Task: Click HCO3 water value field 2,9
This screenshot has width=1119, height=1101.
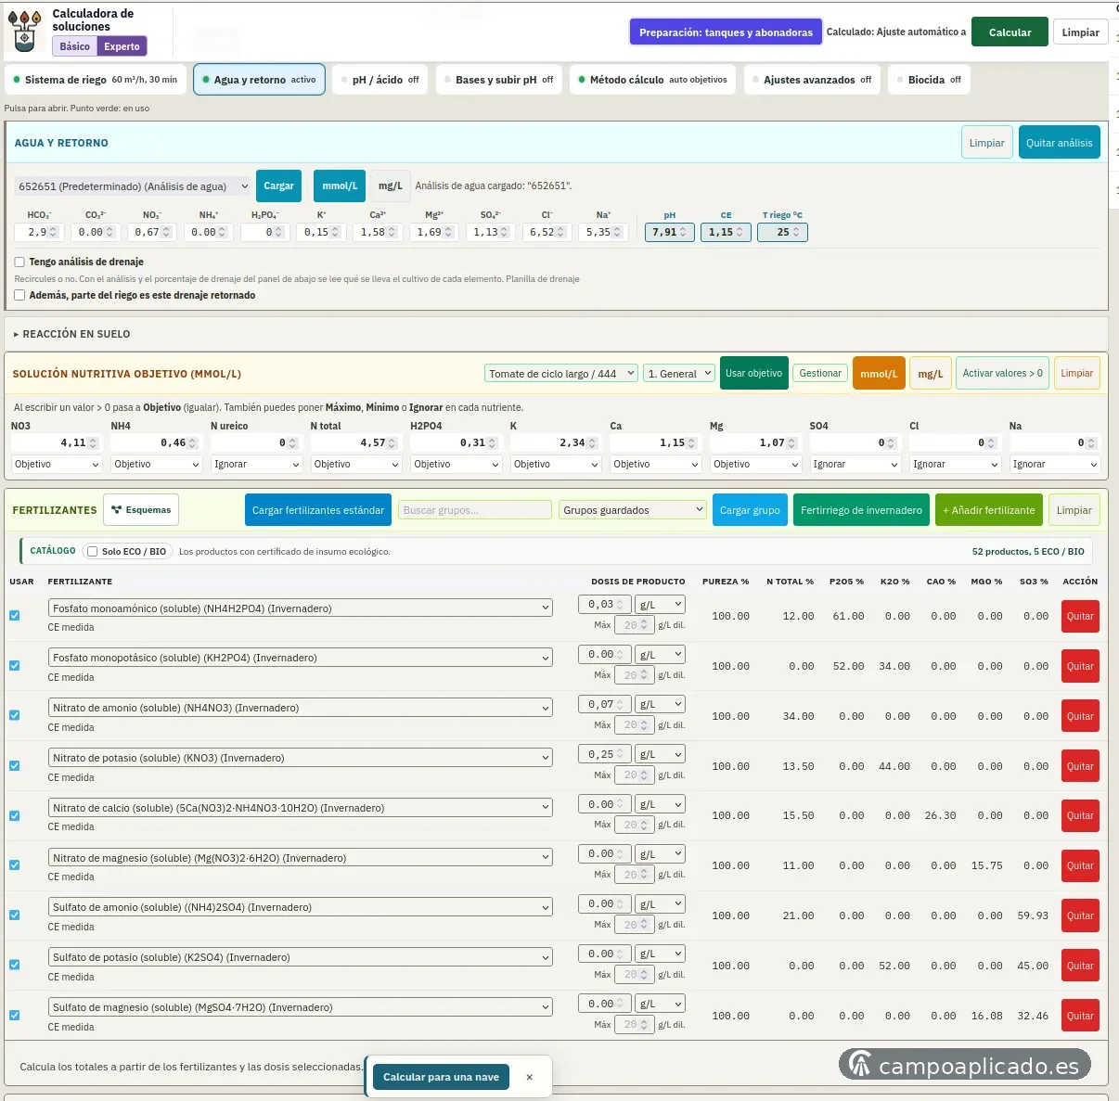Action: (40, 232)
